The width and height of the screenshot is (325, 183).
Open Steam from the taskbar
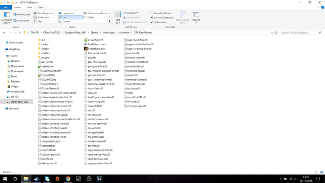(36, 179)
